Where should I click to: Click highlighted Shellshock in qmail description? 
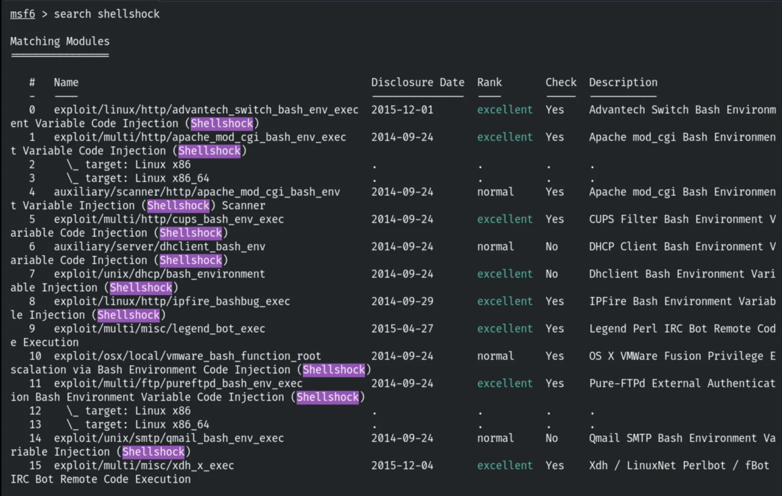point(153,452)
